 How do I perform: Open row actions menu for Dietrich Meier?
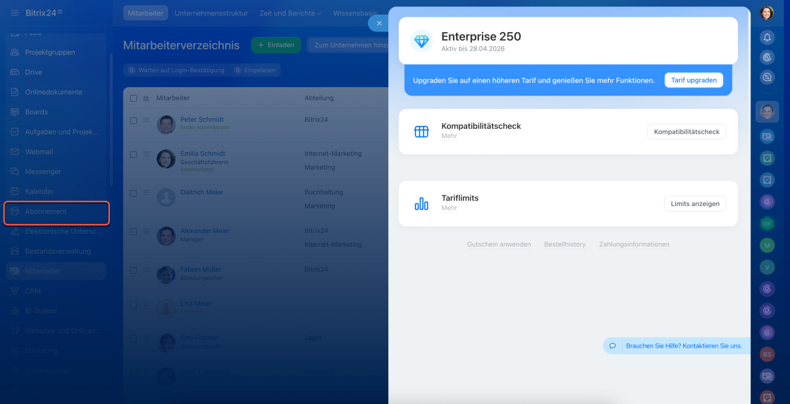coord(146,193)
